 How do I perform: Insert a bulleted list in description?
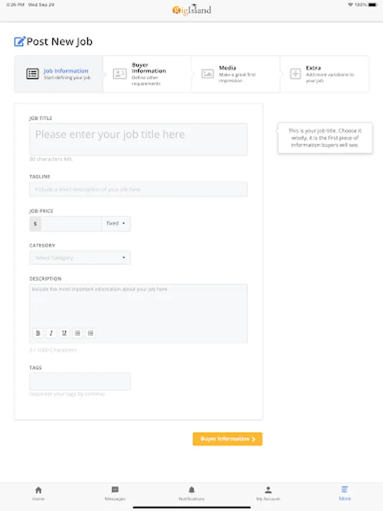78,333
